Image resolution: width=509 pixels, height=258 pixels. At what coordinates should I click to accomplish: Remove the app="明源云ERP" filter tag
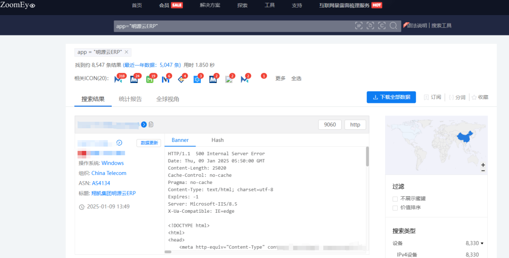point(127,52)
